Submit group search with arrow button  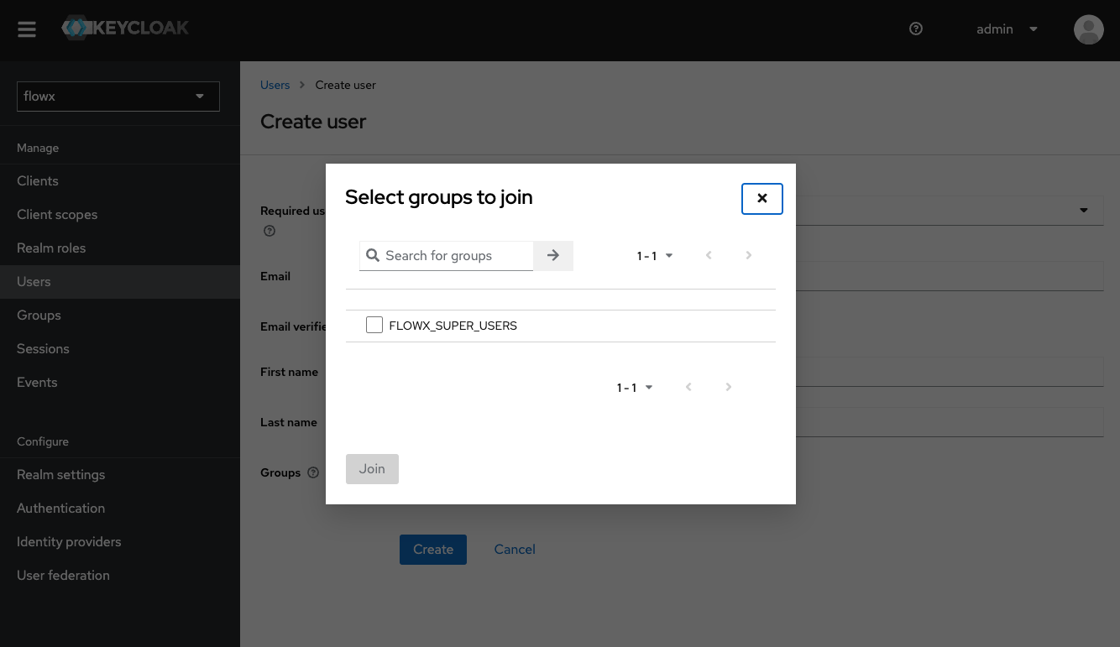point(553,256)
